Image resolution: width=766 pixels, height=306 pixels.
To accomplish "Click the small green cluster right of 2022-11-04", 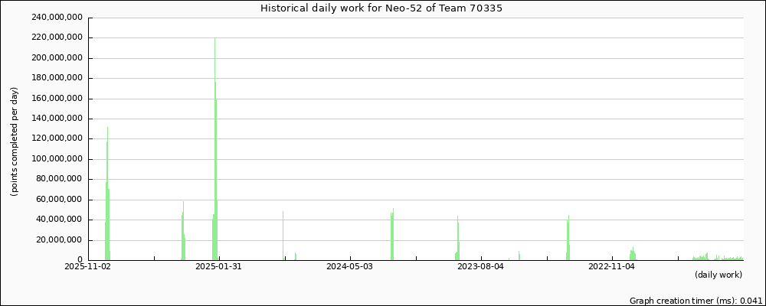I will tap(633, 255).
